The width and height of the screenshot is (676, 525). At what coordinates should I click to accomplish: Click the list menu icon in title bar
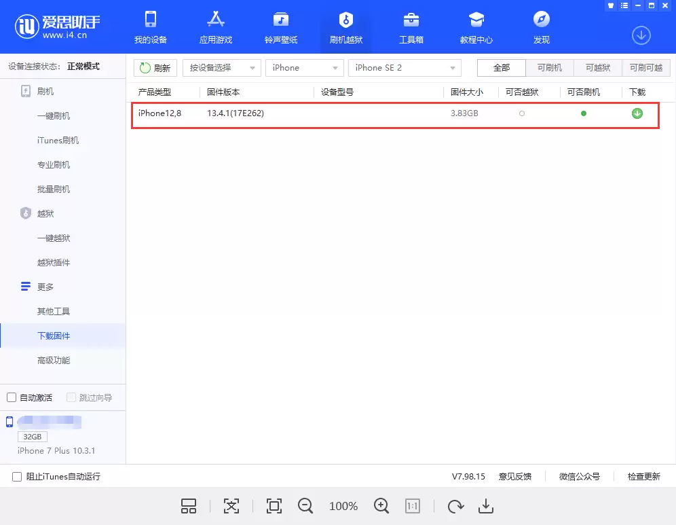pos(624,5)
